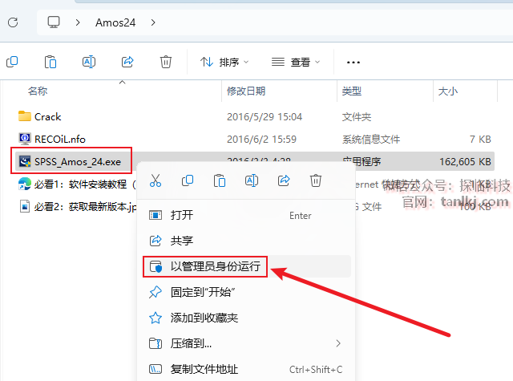Viewport: 513px width, 381px height.
Task: Click the toolbar Rename icon
Action: click(89, 62)
